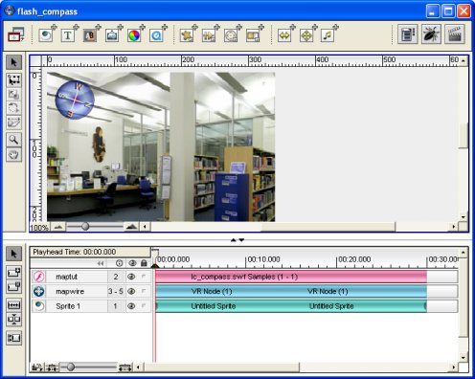Add a text track with the T icon

click(68, 34)
